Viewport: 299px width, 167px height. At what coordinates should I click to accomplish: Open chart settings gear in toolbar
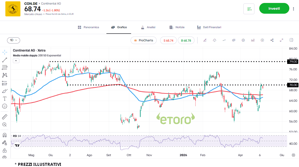(243, 40)
